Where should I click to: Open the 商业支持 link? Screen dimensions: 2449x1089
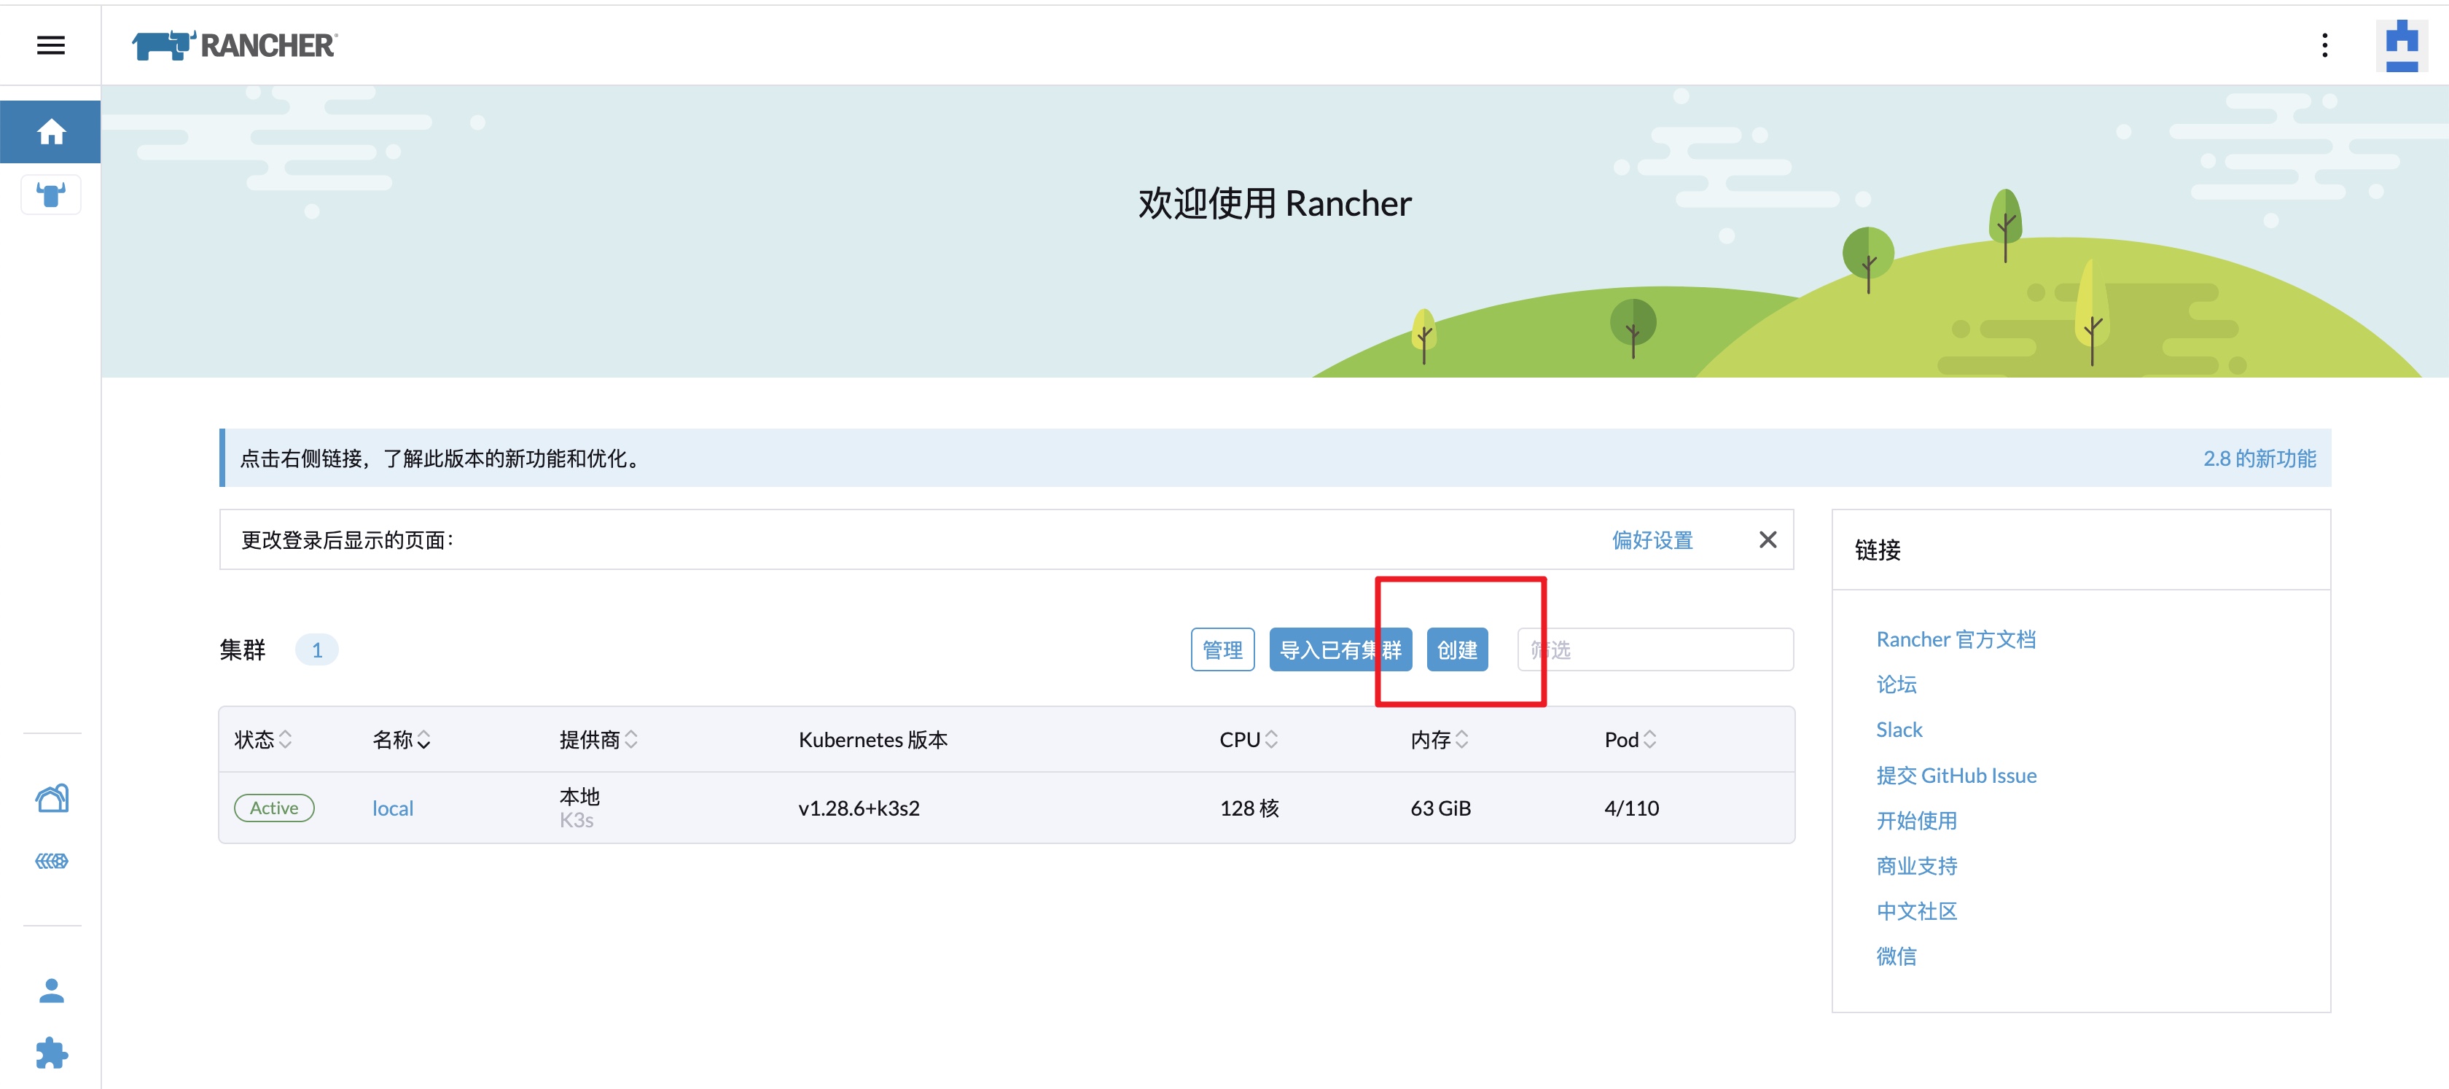pos(1915,865)
